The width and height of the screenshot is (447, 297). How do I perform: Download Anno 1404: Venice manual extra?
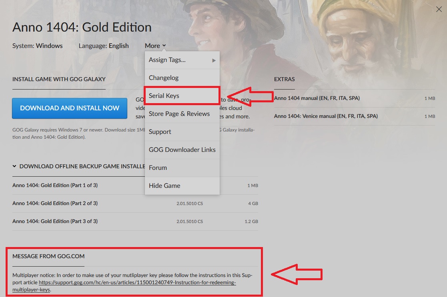tap(354, 116)
